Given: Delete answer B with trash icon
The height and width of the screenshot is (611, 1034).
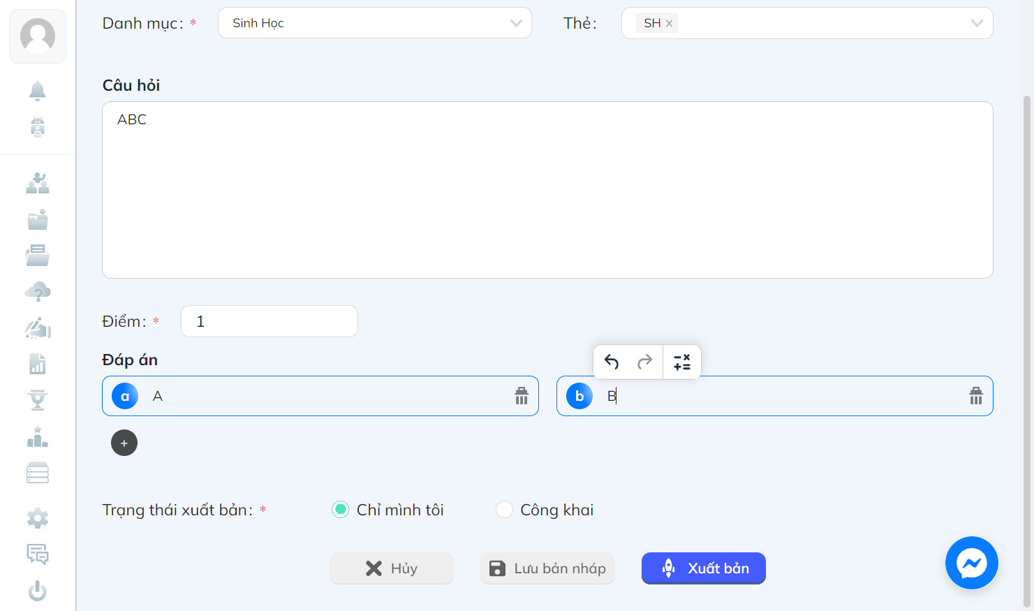Looking at the screenshot, I should [x=976, y=396].
